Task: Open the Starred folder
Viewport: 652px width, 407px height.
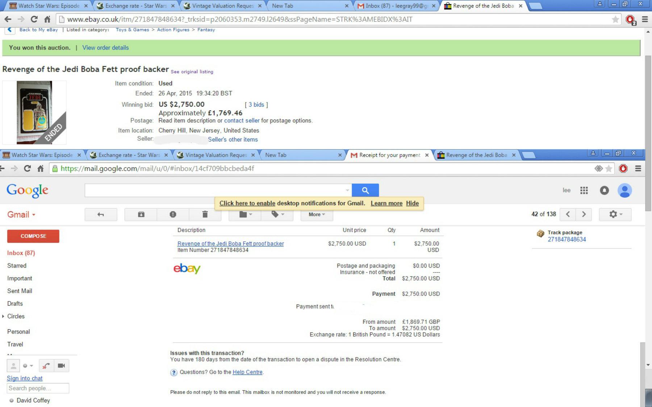Action: (17, 266)
